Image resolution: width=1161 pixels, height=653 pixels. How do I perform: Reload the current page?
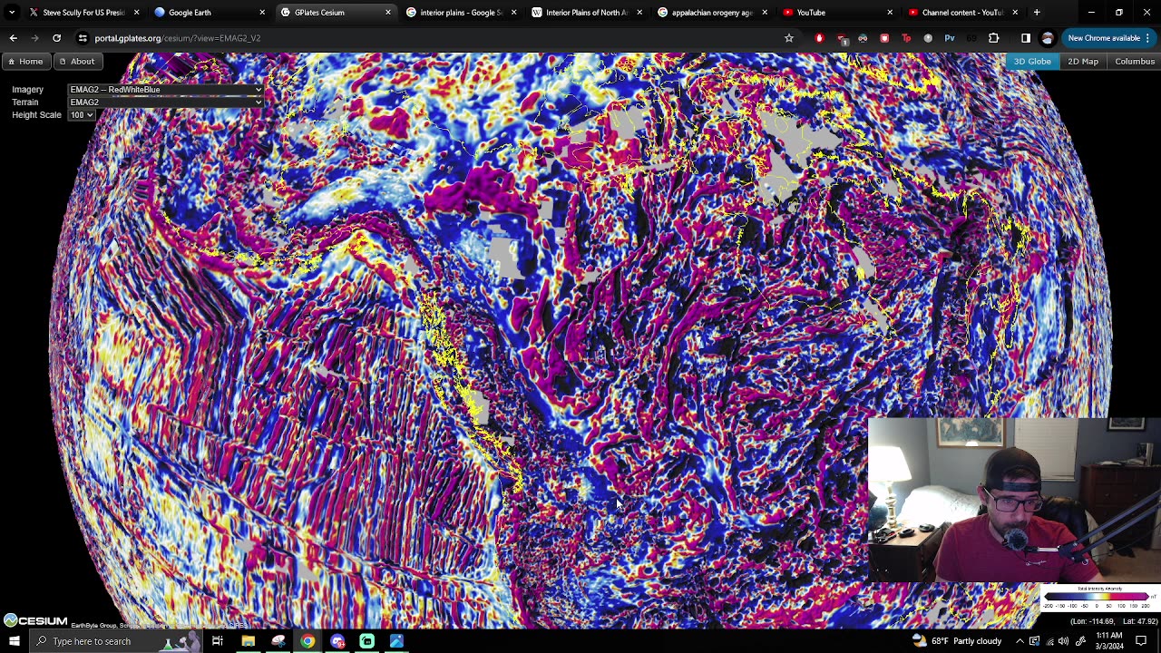pos(56,38)
